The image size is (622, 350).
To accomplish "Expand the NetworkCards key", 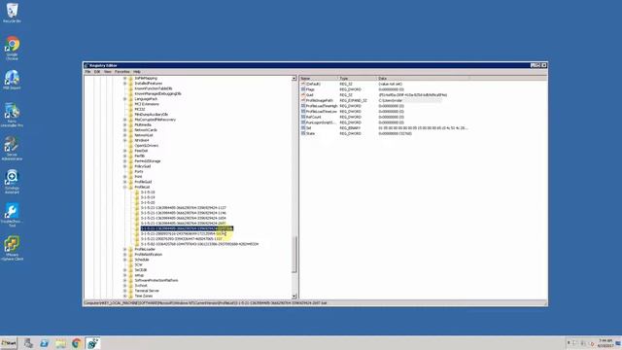I will click(124, 129).
